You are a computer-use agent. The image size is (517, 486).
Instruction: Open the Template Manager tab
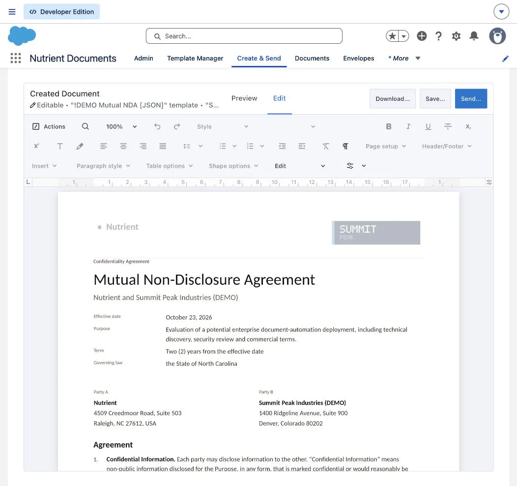coord(195,59)
